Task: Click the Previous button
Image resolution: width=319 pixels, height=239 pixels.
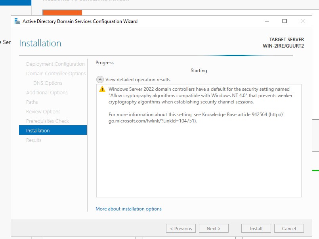Action: coord(181,228)
